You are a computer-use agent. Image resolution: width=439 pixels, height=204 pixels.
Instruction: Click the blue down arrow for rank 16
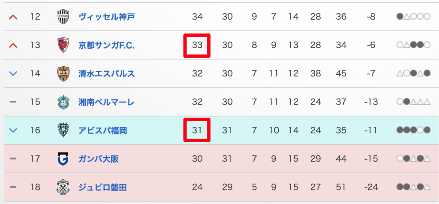point(13,130)
